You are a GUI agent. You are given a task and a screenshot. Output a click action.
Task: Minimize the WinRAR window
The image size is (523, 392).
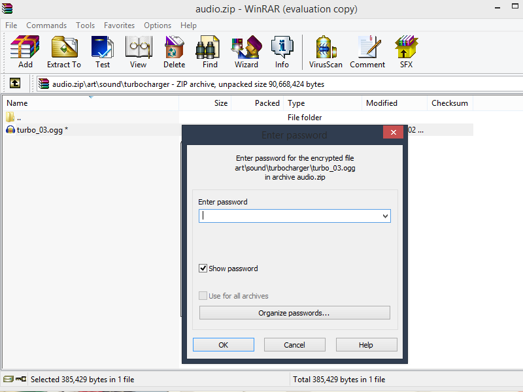point(498,7)
